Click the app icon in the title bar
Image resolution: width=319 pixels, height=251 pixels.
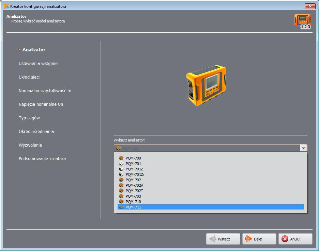tap(6, 6)
